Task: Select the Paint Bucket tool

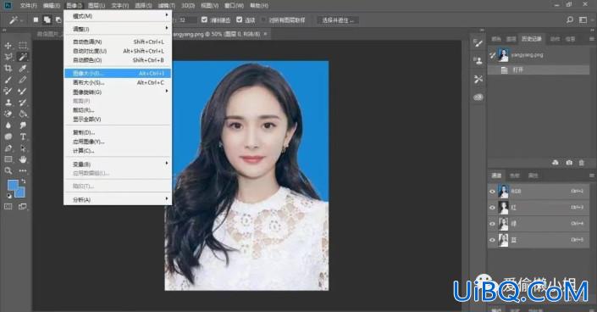Action: click(23, 114)
